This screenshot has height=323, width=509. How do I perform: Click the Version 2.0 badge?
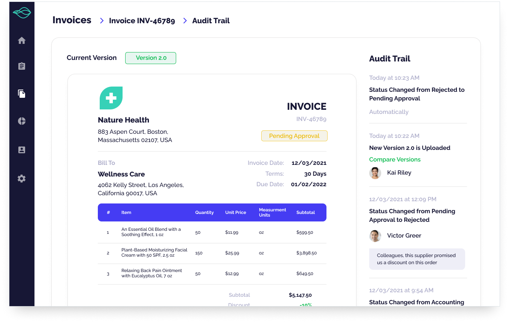click(x=151, y=58)
